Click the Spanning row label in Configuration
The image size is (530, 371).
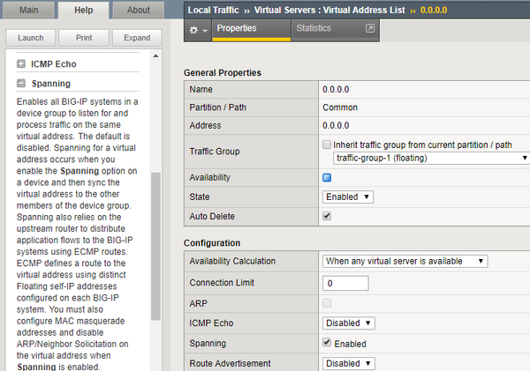point(208,344)
